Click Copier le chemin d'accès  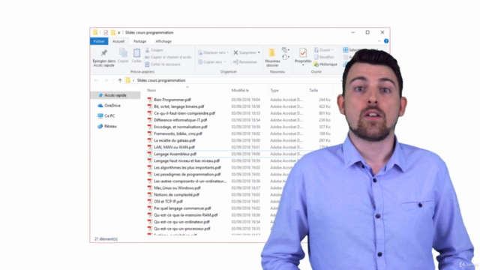pyautogui.click(x=168, y=57)
